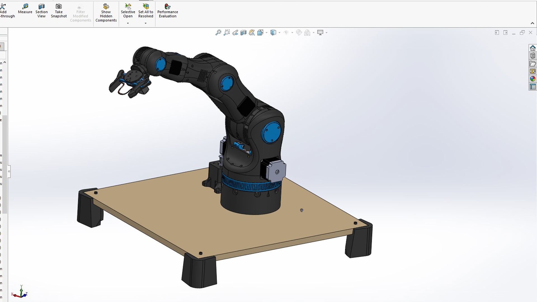Viewport: 537px width, 302px height.
Task: Click the Selective Open button
Action: pyautogui.click(x=128, y=11)
